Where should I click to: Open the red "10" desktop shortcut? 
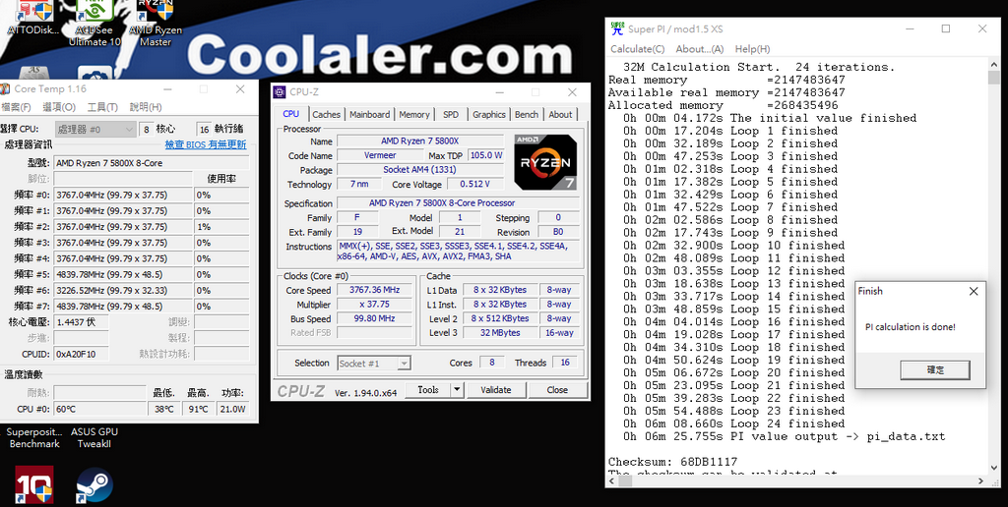[34, 484]
